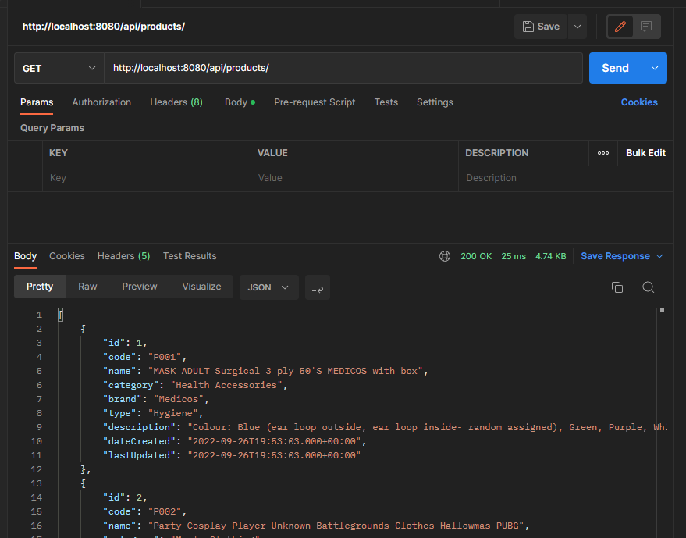Open the JSON response format dropdown
Viewport: 686px width, 538px height.
[x=268, y=287]
